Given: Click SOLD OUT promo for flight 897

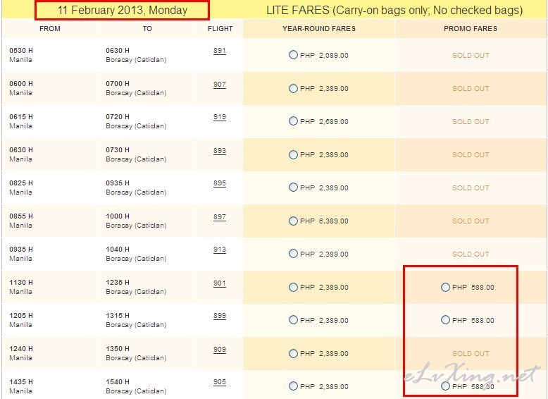Looking at the screenshot, I should point(471,221).
